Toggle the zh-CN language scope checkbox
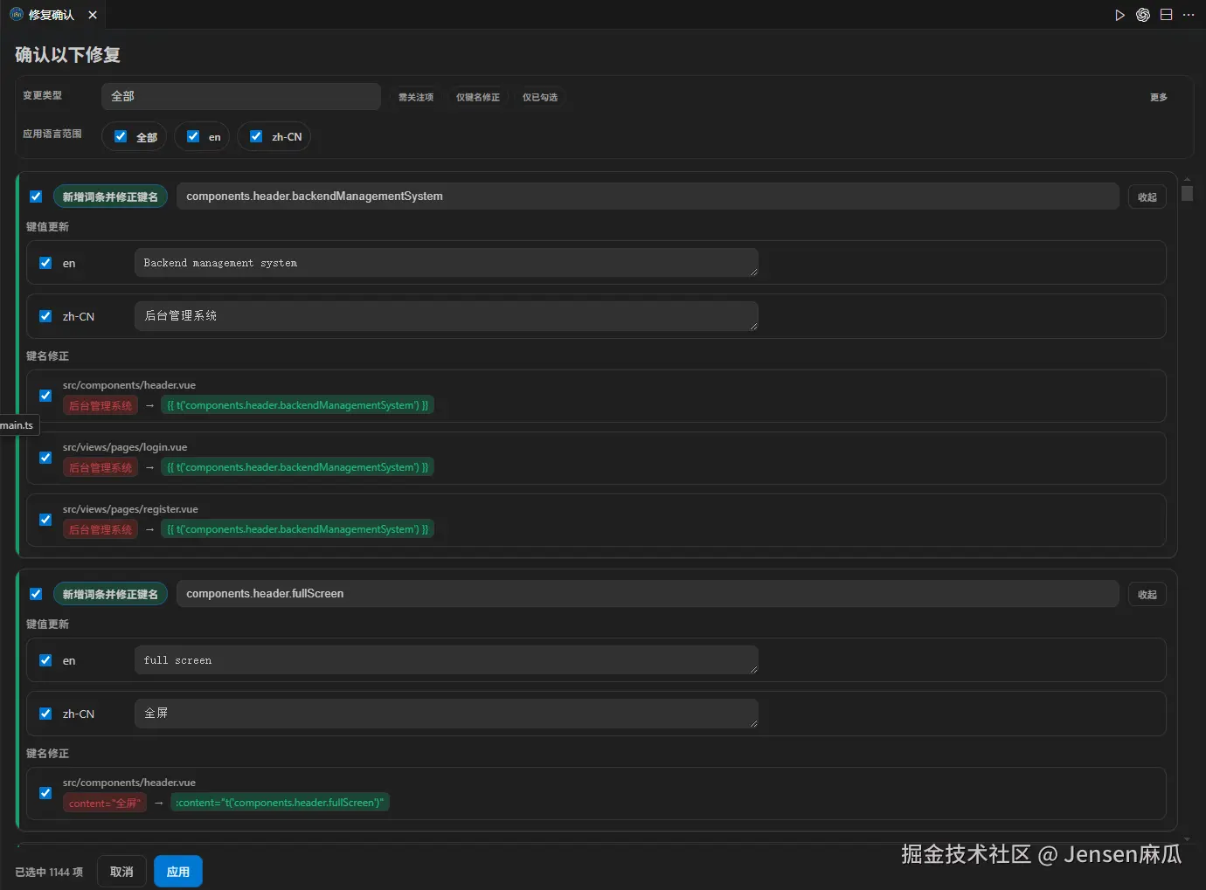The width and height of the screenshot is (1206, 890). pyautogui.click(x=256, y=136)
